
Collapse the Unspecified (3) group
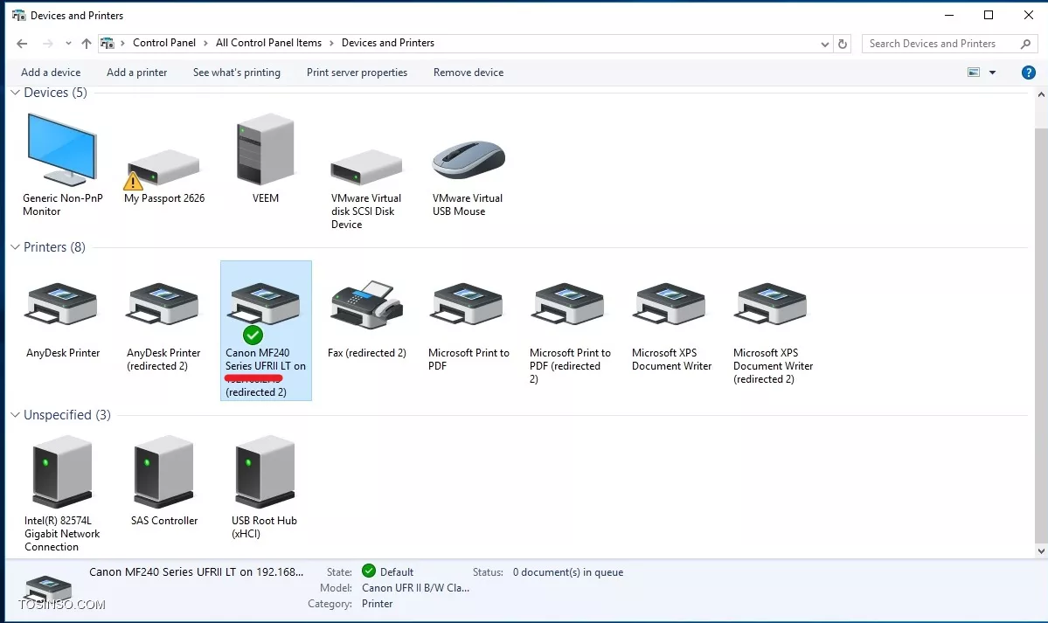click(x=16, y=415)
